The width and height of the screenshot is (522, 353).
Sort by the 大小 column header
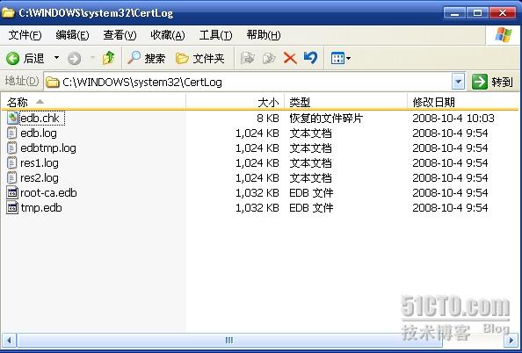(235, 102)
